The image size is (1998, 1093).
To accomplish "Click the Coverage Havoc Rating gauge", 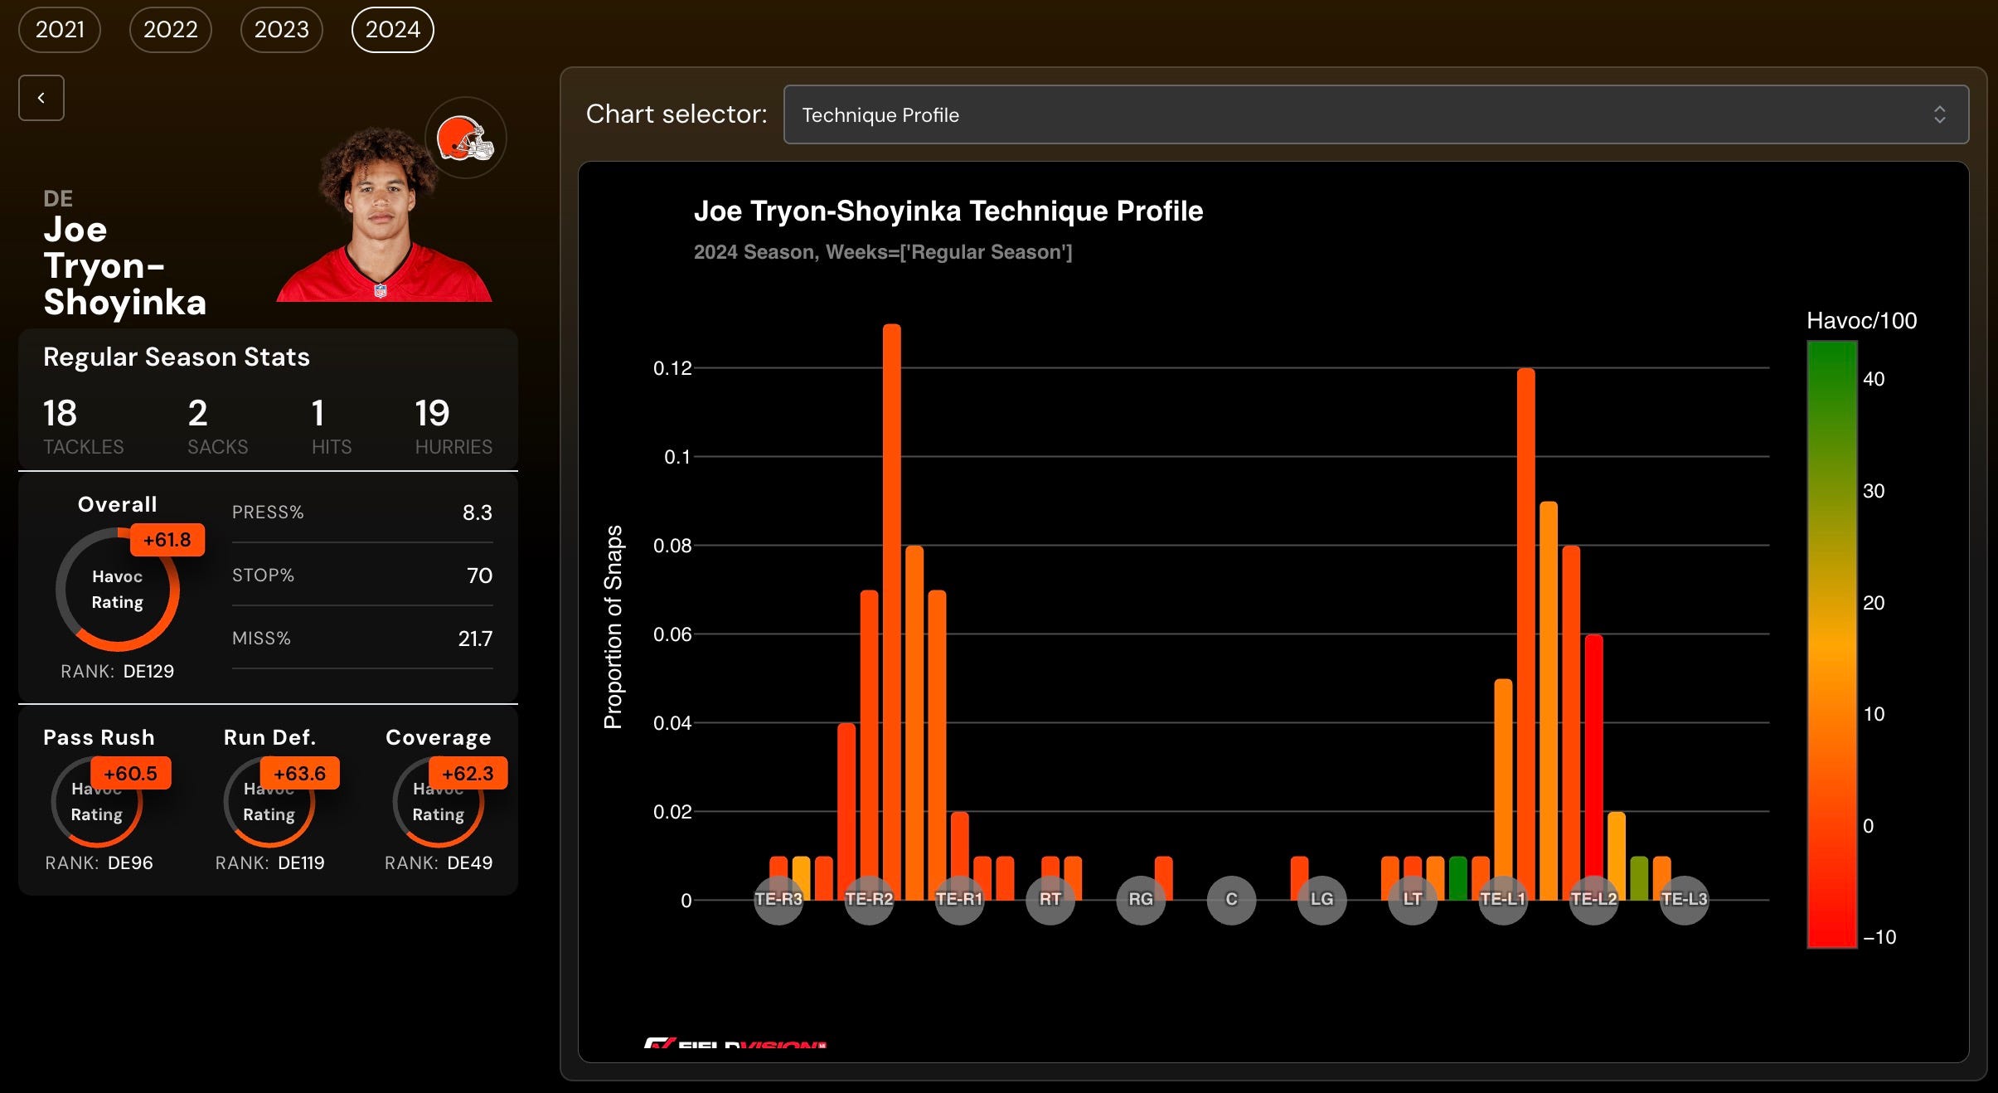I will [x=439, y=802].
